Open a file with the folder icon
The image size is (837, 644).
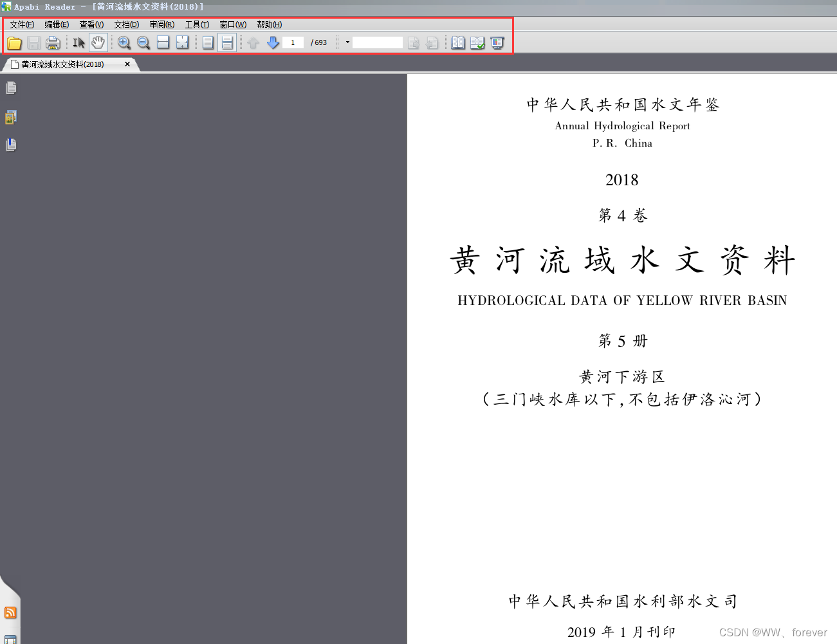[14, 43]
